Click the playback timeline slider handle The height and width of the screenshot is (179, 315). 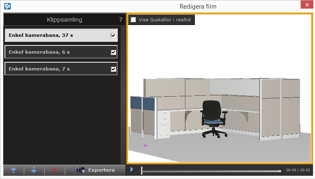pyautogui.click(x=142, y=170)
